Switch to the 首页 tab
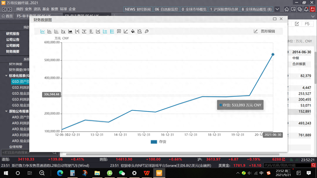 coord(7,16)
